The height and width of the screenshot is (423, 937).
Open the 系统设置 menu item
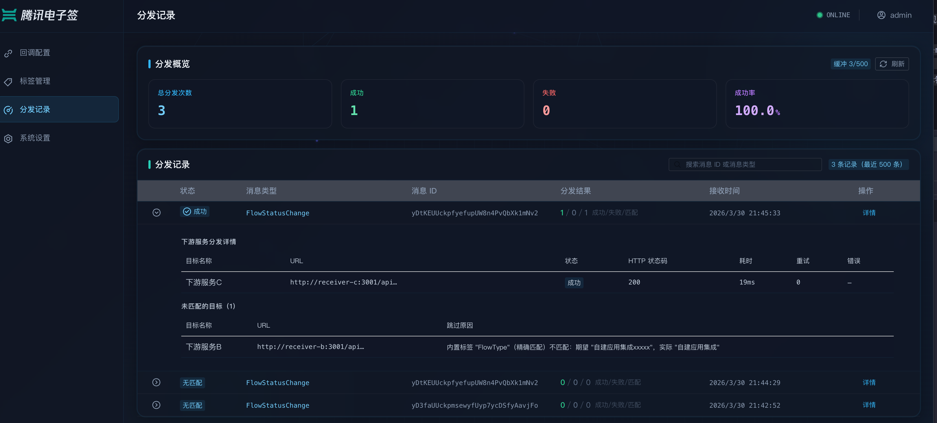point(35,138)
